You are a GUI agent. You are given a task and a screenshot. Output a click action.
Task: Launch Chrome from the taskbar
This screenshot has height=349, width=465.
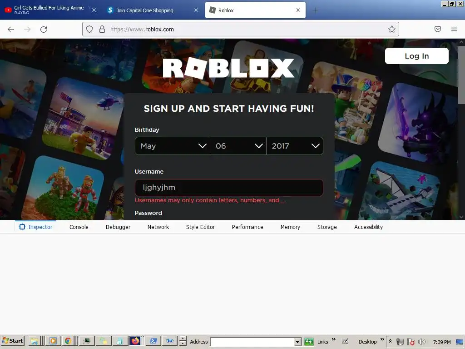[x=68, y=341]
